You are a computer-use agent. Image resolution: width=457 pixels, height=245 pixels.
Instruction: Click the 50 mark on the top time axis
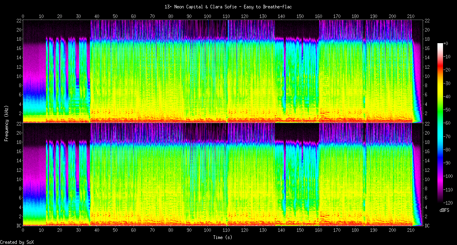pyautogui.click(x=115, y=16)
